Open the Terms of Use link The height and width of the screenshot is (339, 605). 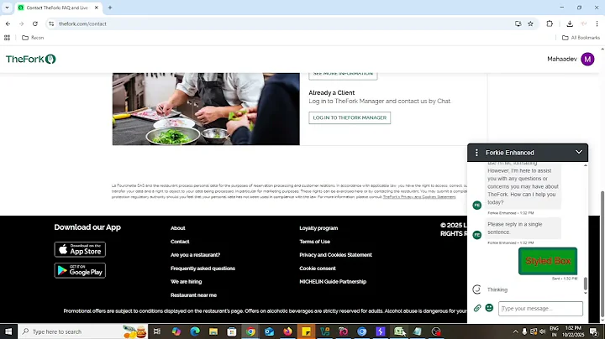[314, 242]
